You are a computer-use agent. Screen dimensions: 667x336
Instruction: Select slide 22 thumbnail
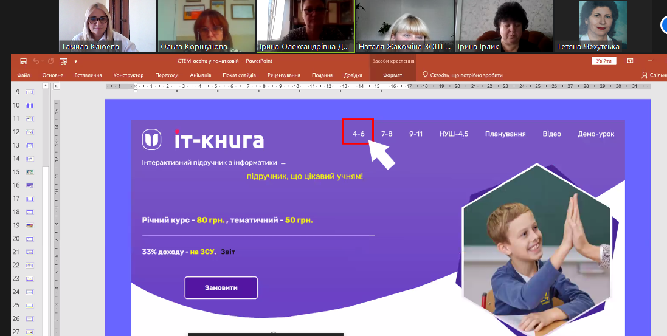[x=30, y=266]
